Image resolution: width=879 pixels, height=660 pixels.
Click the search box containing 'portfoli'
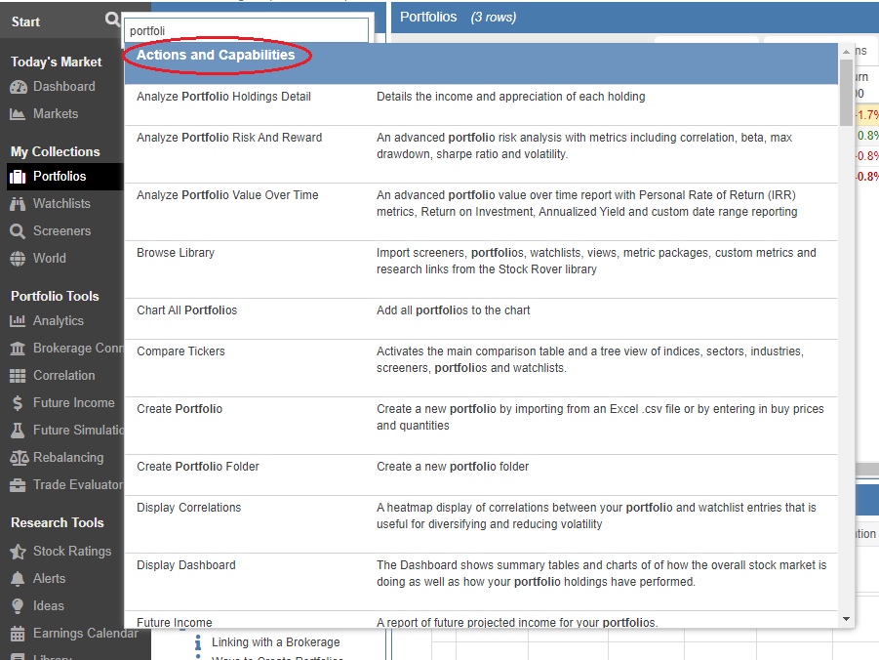coord(246,30)
